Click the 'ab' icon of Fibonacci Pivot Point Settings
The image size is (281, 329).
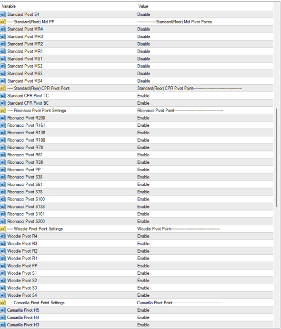pyautogui.click(x=3, y=111)
